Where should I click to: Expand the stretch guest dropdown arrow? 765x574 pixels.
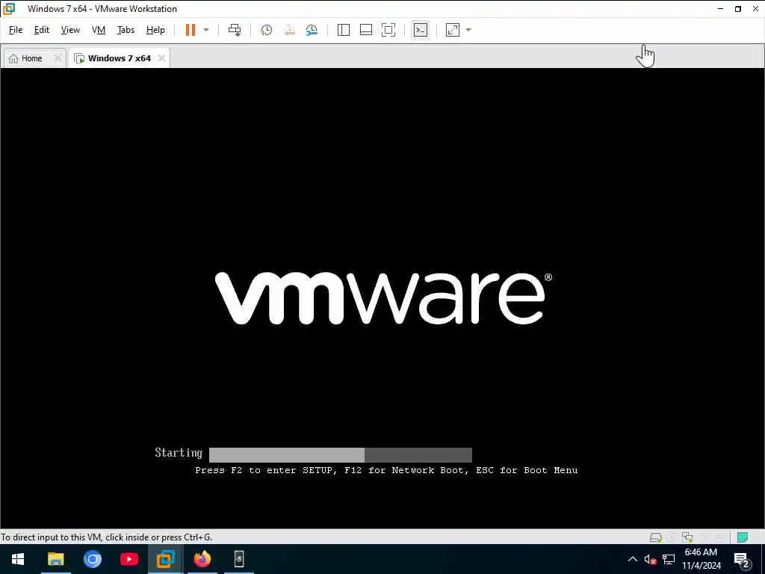[468, 30]
